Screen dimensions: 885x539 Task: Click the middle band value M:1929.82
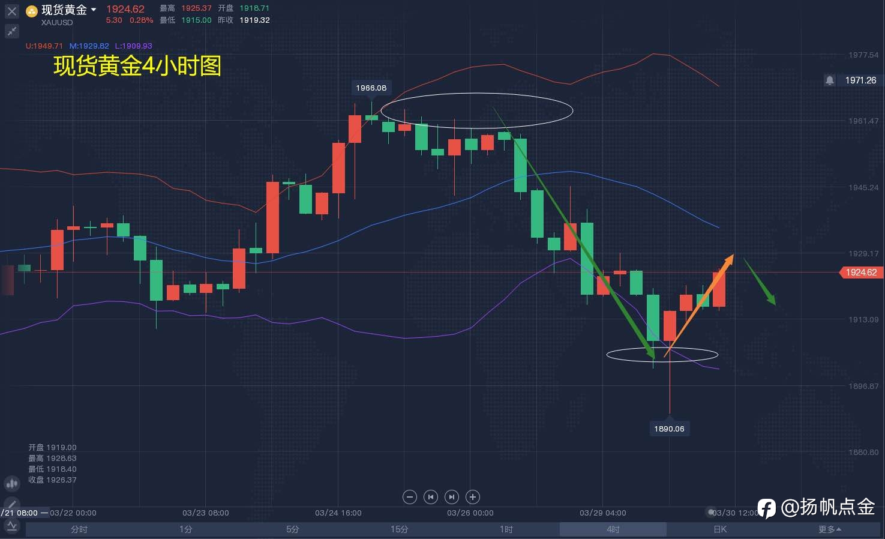pyautogui.click(x=89, y=46)
